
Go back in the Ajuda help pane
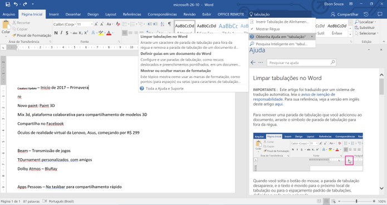[253, 63]
